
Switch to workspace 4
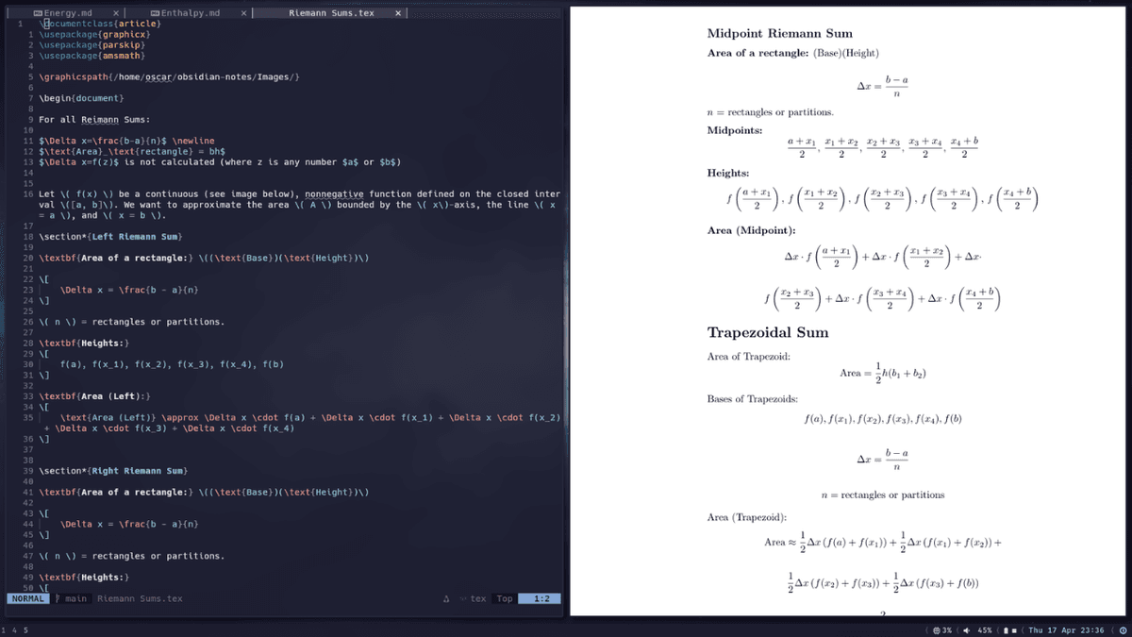[x=14, y=629]
